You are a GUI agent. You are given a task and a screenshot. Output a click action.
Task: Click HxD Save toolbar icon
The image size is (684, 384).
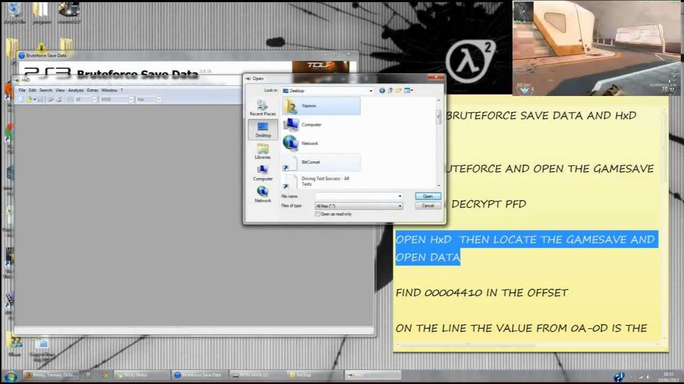click(x=40, y=100)
